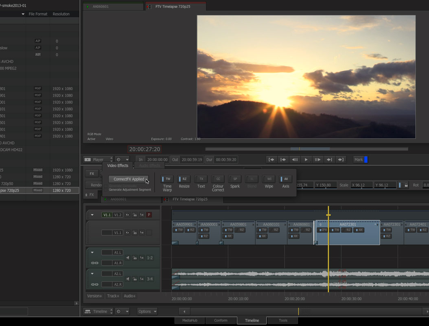Click the ConnectFX Applied button
Image resolution: width=429 pixels, height=326 pixels.
(x=129, y=179)
